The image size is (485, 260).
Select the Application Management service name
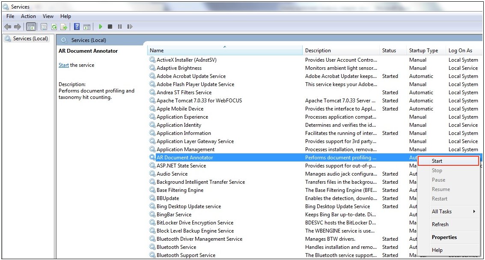click(186, 149)
